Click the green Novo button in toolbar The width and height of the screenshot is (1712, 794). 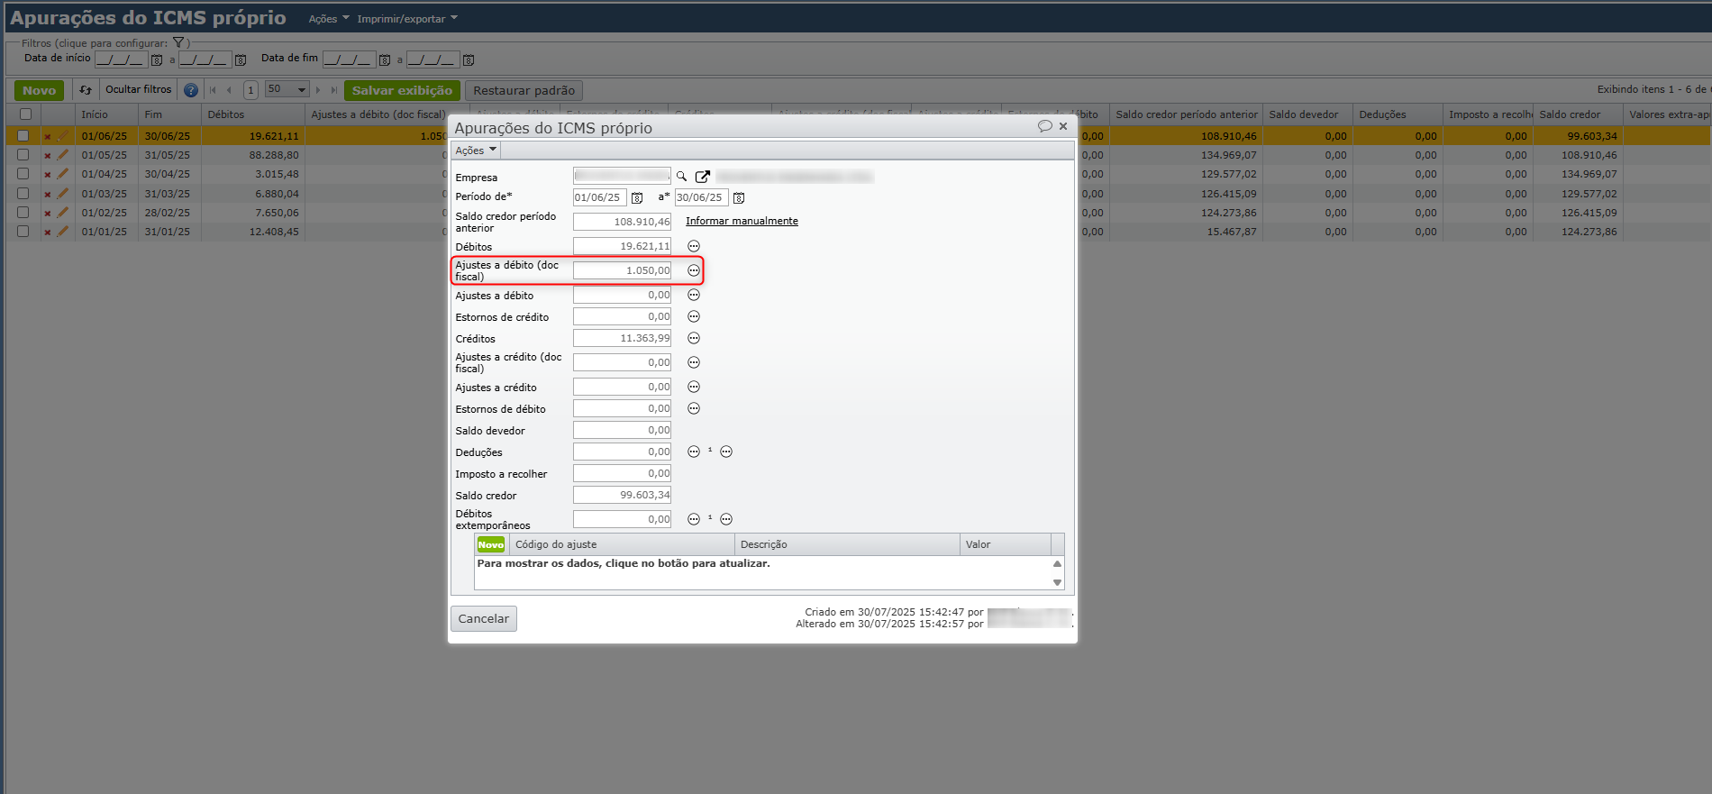click(39, 90)
